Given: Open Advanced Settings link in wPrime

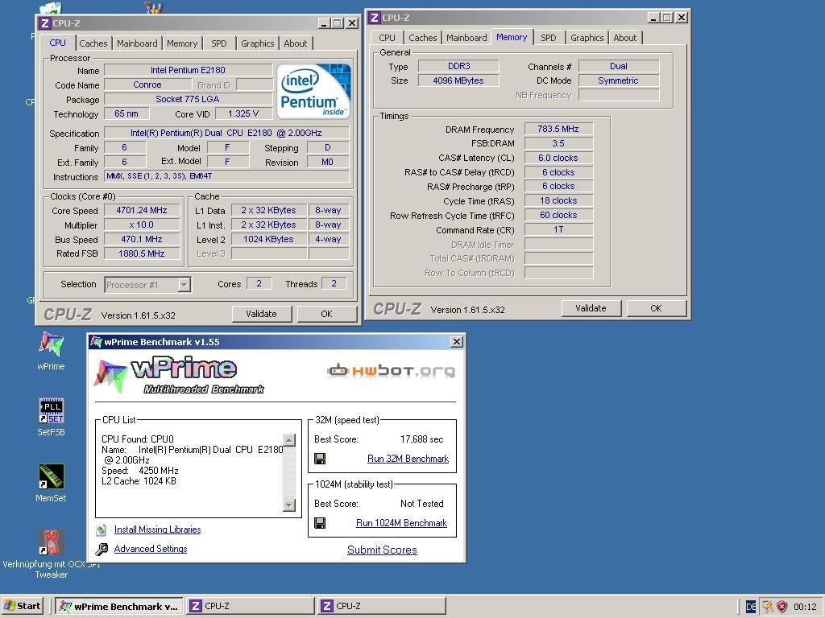Looking at the screenshot, I should 151,549.
